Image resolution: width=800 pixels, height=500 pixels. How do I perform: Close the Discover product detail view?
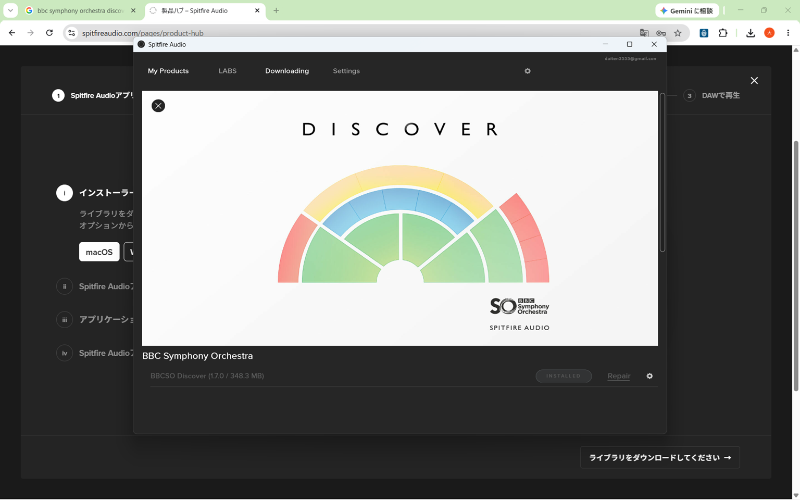coord(158,106)
